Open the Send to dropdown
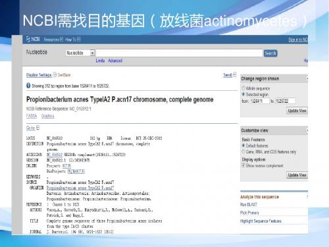This screenshot has height=247, width=329. coord(230,75)
